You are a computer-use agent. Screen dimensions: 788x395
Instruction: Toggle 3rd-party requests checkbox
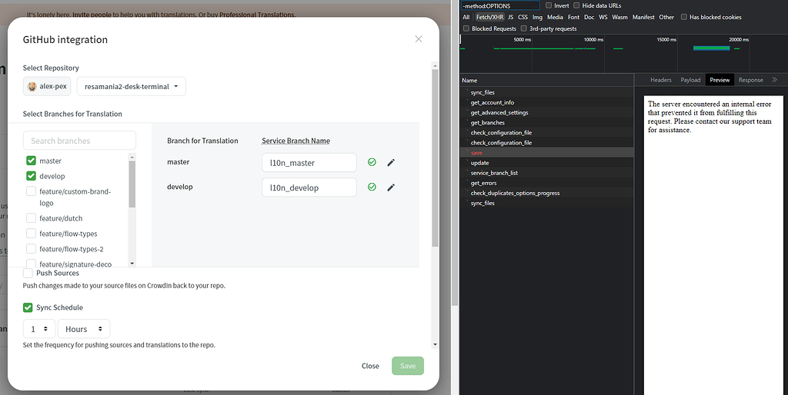pyautogui.click(x=523, y=28)
